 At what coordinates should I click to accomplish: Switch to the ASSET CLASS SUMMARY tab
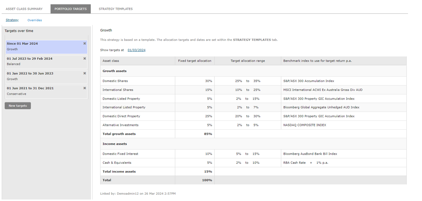point(24,9)
